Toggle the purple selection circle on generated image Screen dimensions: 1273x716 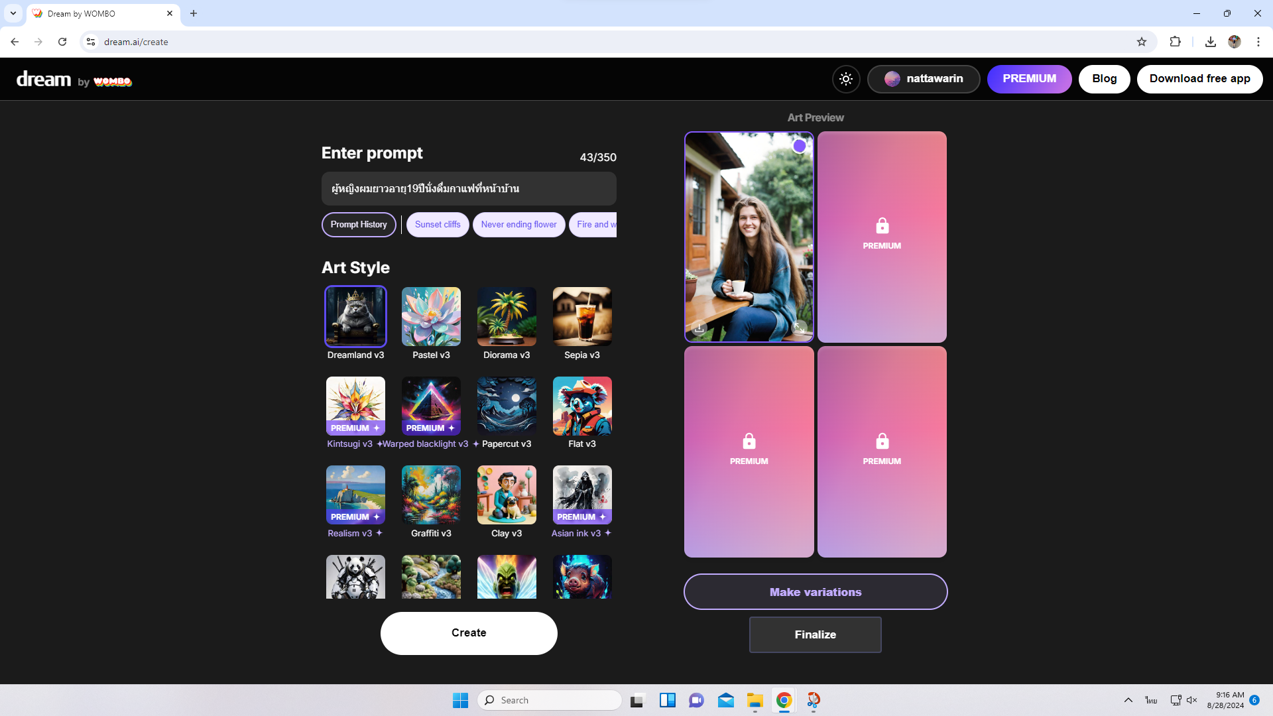pyautogui.click(x=800, y=146)
